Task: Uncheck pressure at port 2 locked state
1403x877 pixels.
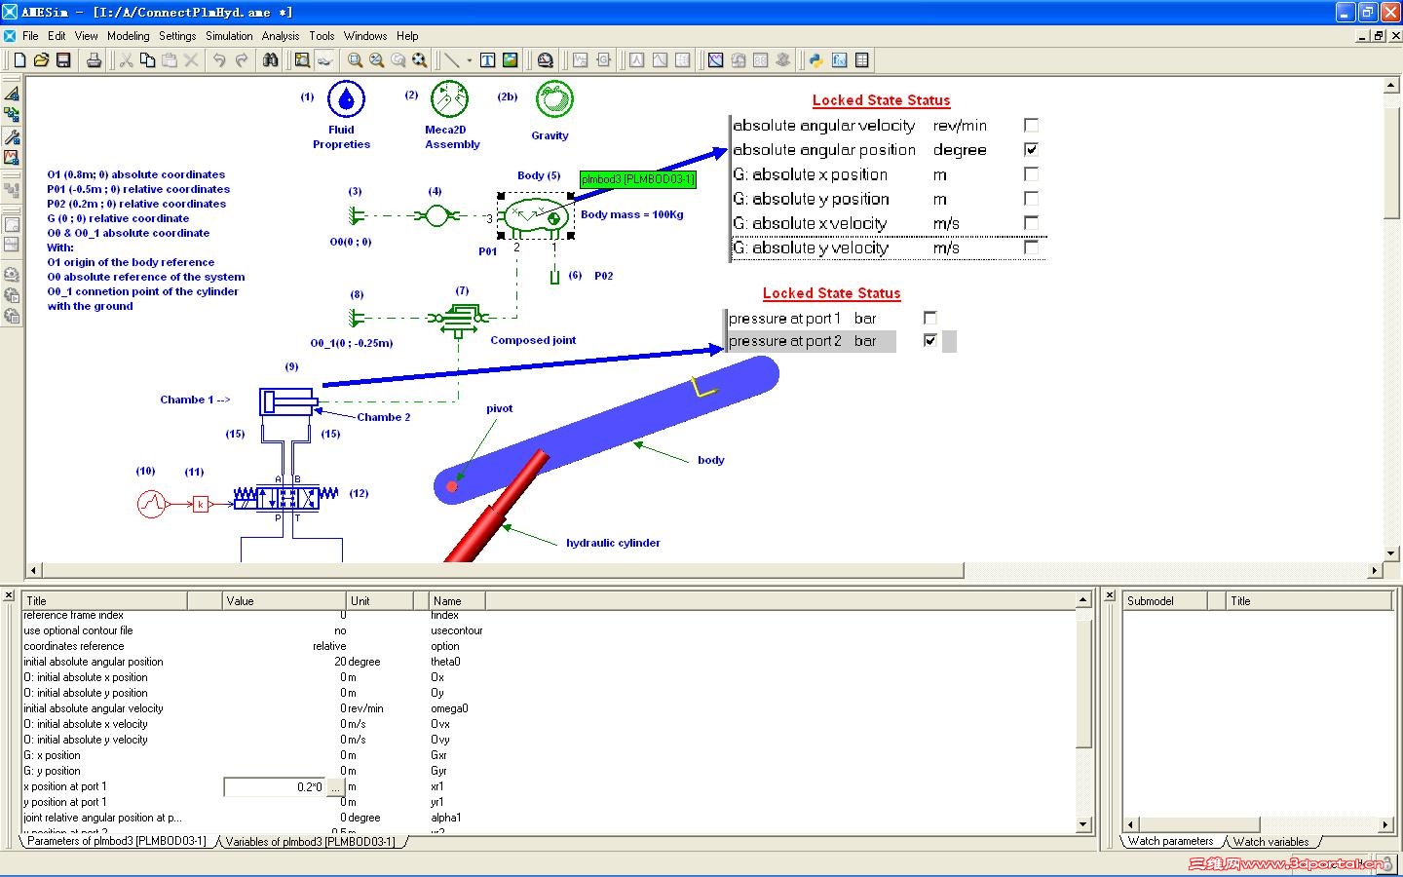Action: (x=930, y=340)
